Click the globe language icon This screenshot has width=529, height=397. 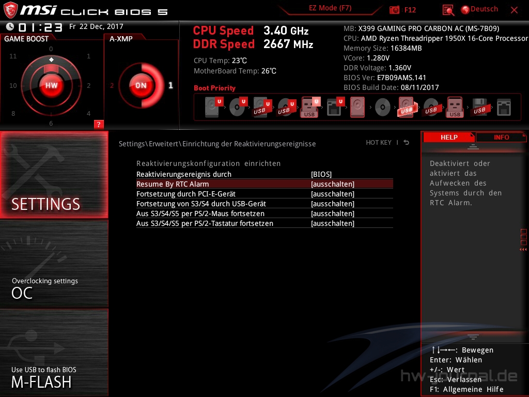[465, 10]
